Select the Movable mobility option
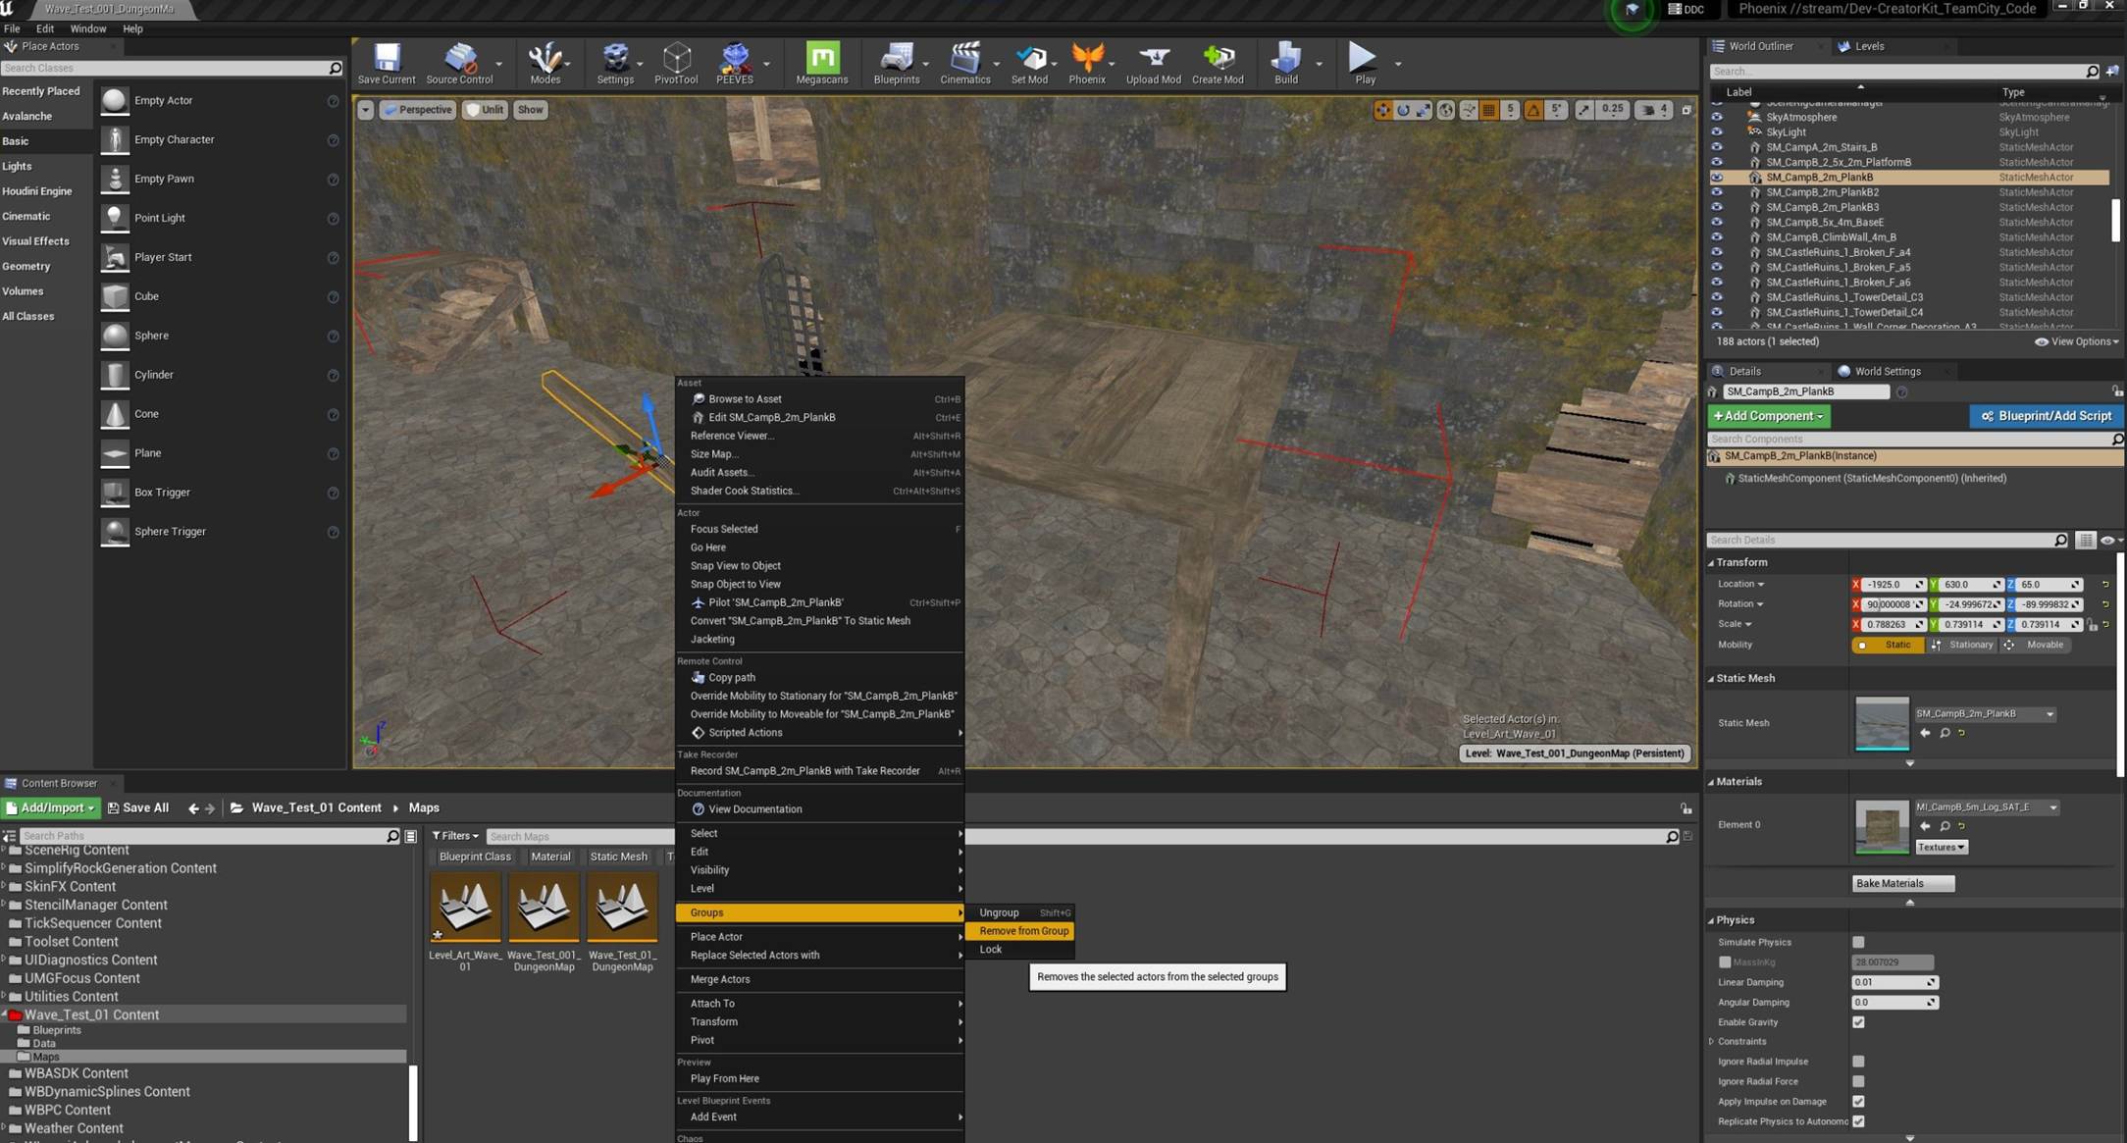This screenshot has width=2127, height=1143. pyautogui.click(x=2036, y=645)
